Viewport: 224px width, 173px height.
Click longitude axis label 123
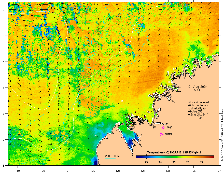point(118,170)
